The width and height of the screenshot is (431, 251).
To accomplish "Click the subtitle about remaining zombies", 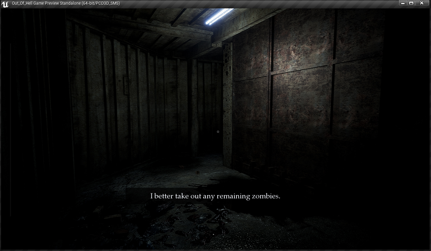I will [x=215, y=196].
